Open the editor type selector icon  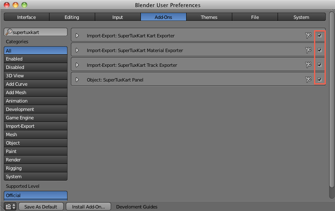pyautogui.click(x=10, y=206)
